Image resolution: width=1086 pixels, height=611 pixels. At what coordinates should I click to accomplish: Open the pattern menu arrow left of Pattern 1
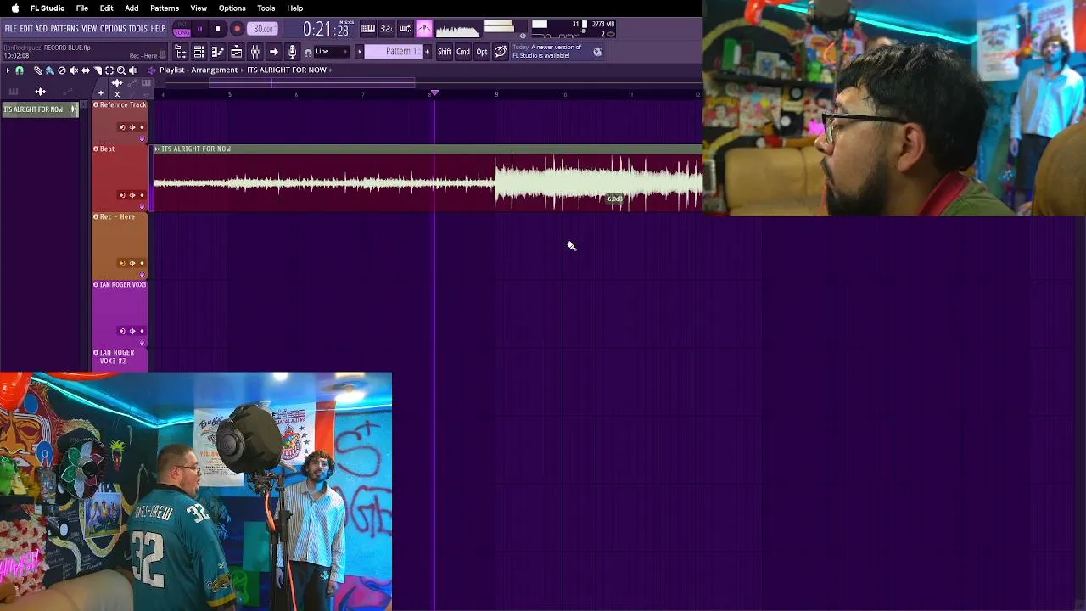(360, 52)
